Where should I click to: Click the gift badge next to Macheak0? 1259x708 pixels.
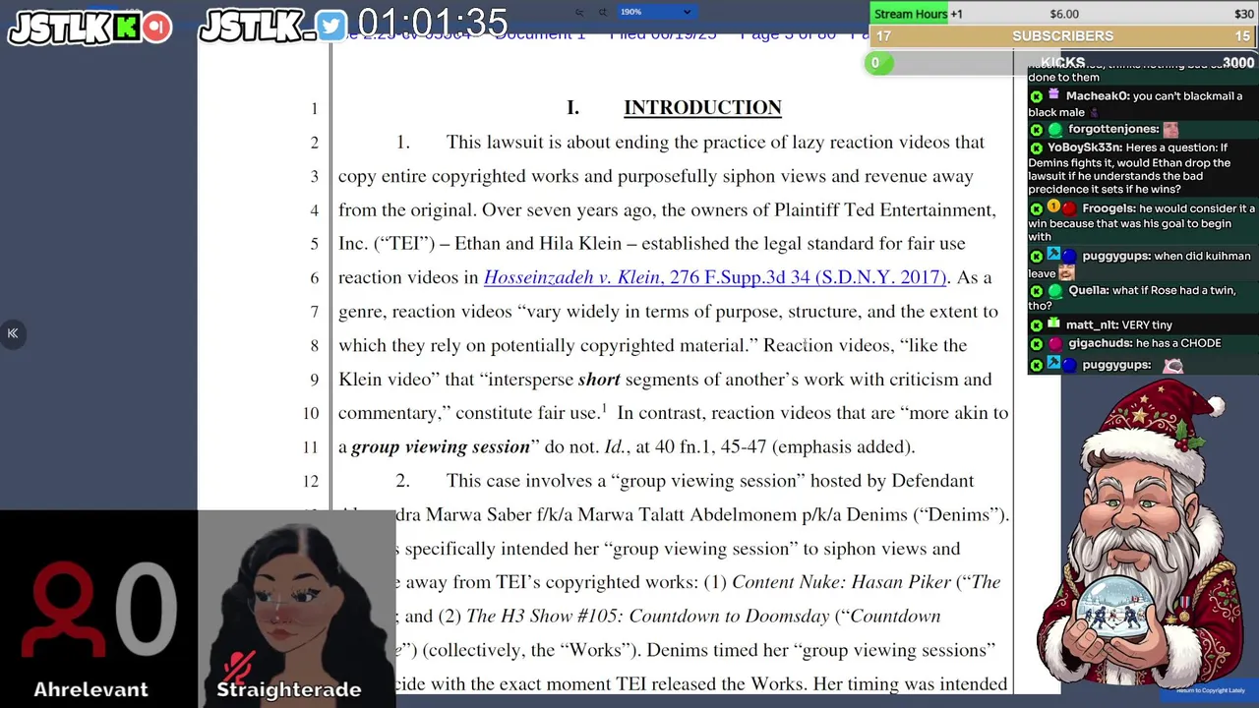[x=1053, y=95]
